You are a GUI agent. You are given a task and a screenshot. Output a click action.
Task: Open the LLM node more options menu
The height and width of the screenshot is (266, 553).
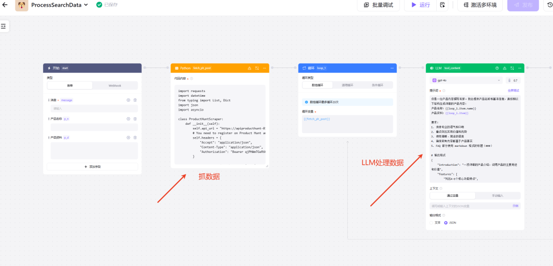(519, 68)
